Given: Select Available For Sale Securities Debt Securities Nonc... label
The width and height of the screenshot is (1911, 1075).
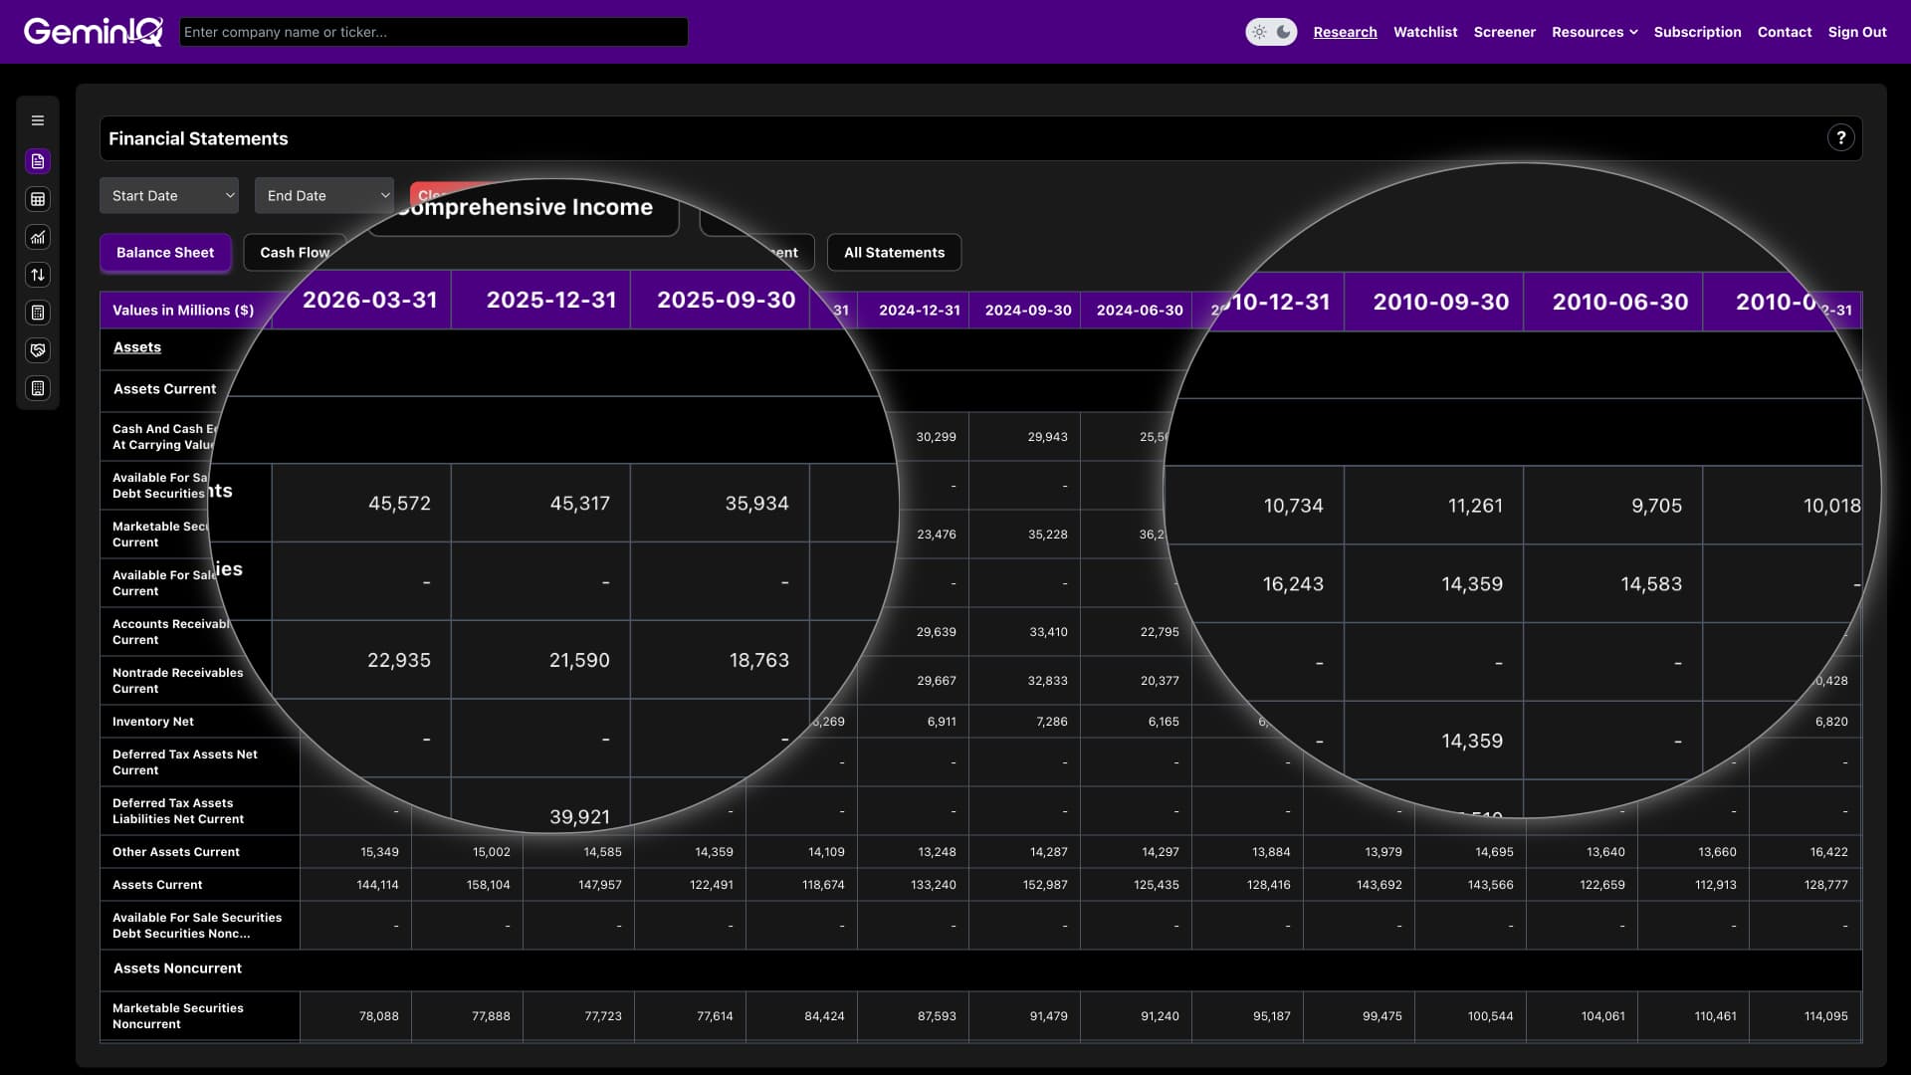Looking at the screenshot, I should (x=197, y=926).
